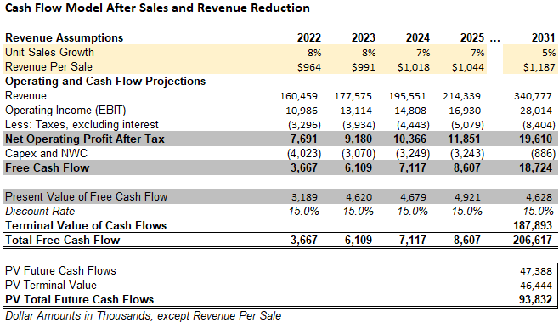
Task: Click the 'Revenue Assumptions' heading
Action: pyautogui.click(x=65, y=37)
